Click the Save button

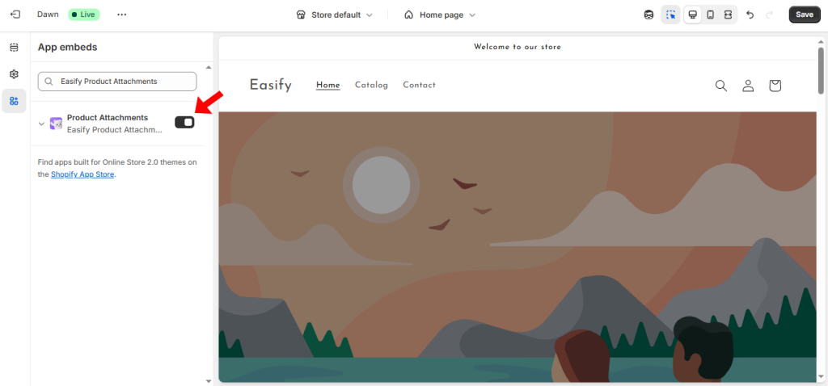click(x=805, y=15)
